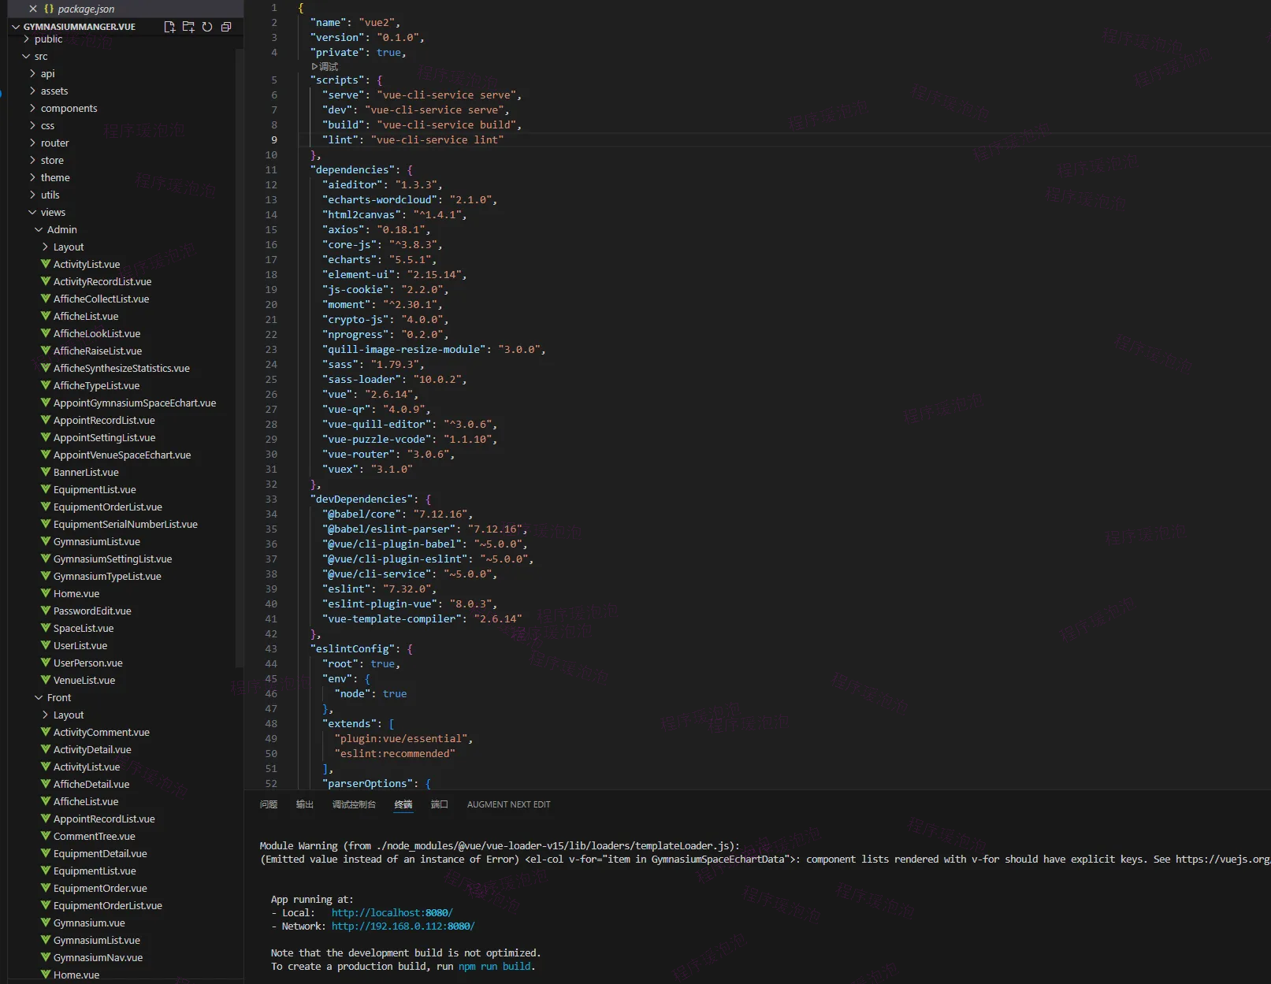Viewport: 1271px width, 984px height.
Task: Open AfficheSynthesizeStatistics.vue file
Action: coord(121,368)
